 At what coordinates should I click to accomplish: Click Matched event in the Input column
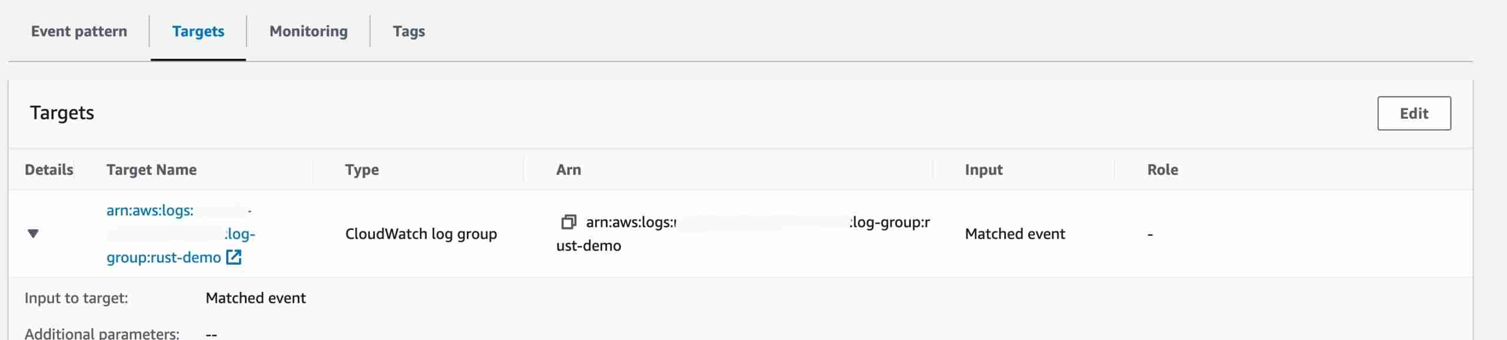1015,234
